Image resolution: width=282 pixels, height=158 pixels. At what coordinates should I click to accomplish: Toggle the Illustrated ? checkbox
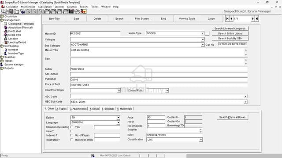71,140
